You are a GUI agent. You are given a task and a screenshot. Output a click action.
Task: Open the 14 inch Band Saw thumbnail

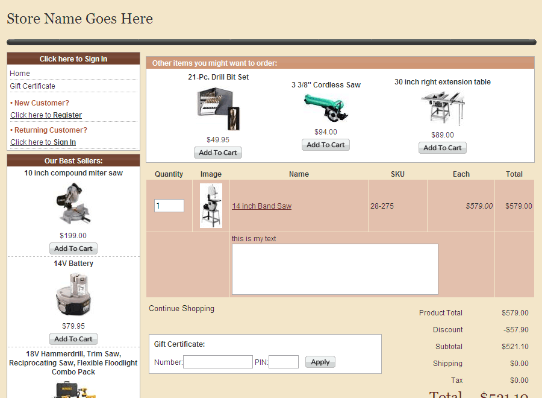click(x=211, y=206)
